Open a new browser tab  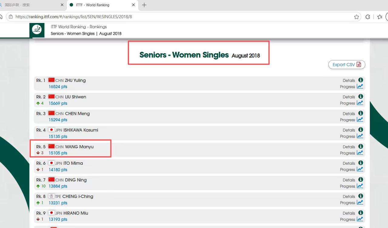[x=144, y=5]
